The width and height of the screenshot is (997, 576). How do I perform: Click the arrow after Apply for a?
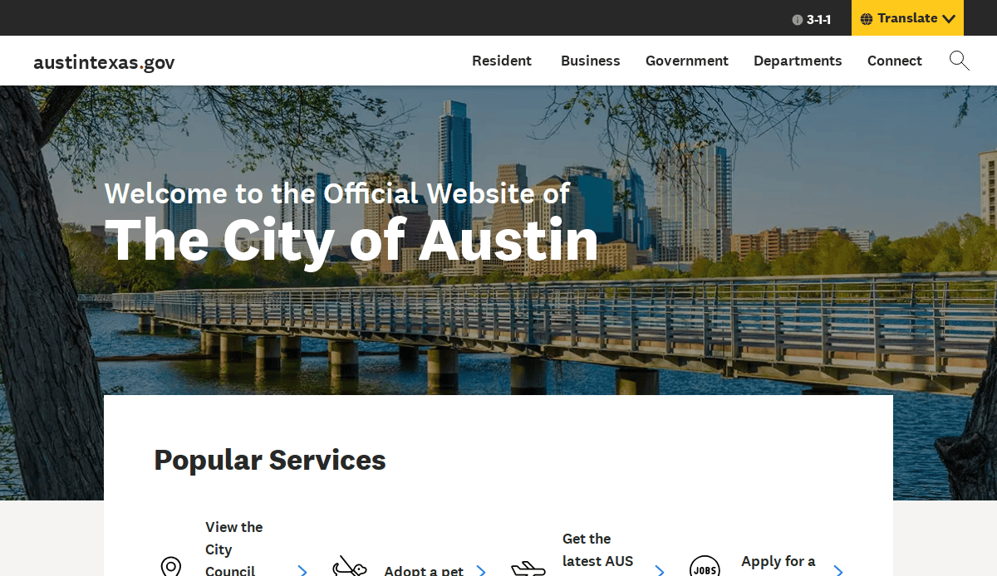tap(838, 570)
